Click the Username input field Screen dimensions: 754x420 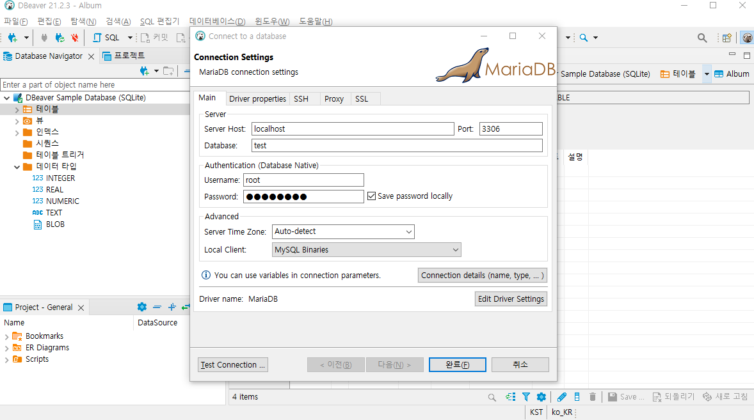[303, 180]
